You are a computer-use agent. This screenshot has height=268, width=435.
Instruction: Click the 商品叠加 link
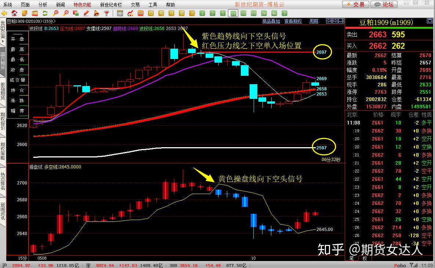[x=271, y=21]
